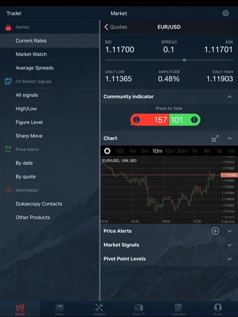The height and width of the screenshot is (317, 238).
Task: Open chart settings gear icon
Action: 107,151
